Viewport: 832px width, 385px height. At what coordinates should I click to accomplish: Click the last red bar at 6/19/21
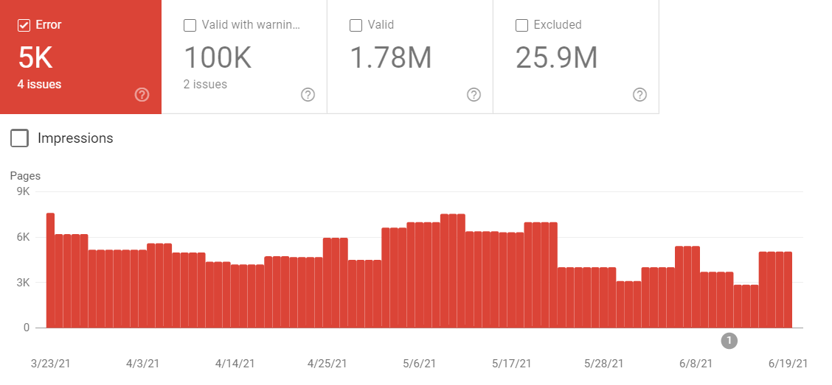point(788,289)
